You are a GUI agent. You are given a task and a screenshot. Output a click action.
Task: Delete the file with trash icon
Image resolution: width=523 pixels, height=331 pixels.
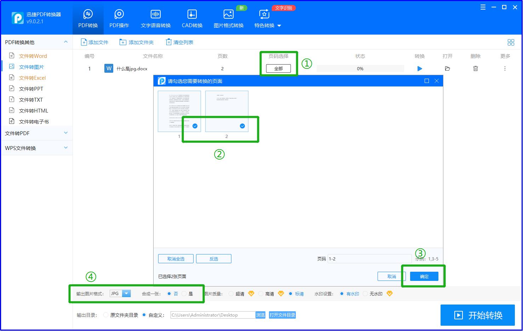476,68
